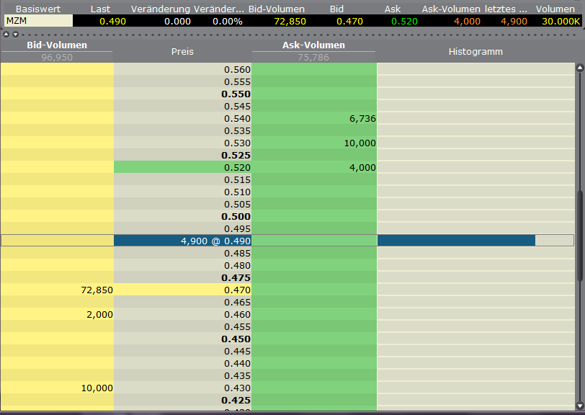This screenshot has width=585, height=415.
Task: Click ask volume 10,000 at price 0.530
Action: [x=314, y=143]
